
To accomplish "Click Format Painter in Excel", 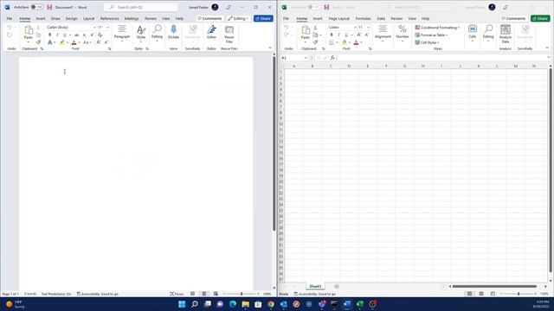I will (315, 42).
